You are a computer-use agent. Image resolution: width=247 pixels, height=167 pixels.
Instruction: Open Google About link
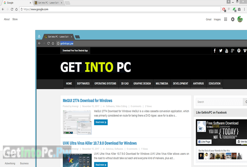pyautogui.click(x=7, y=19)
